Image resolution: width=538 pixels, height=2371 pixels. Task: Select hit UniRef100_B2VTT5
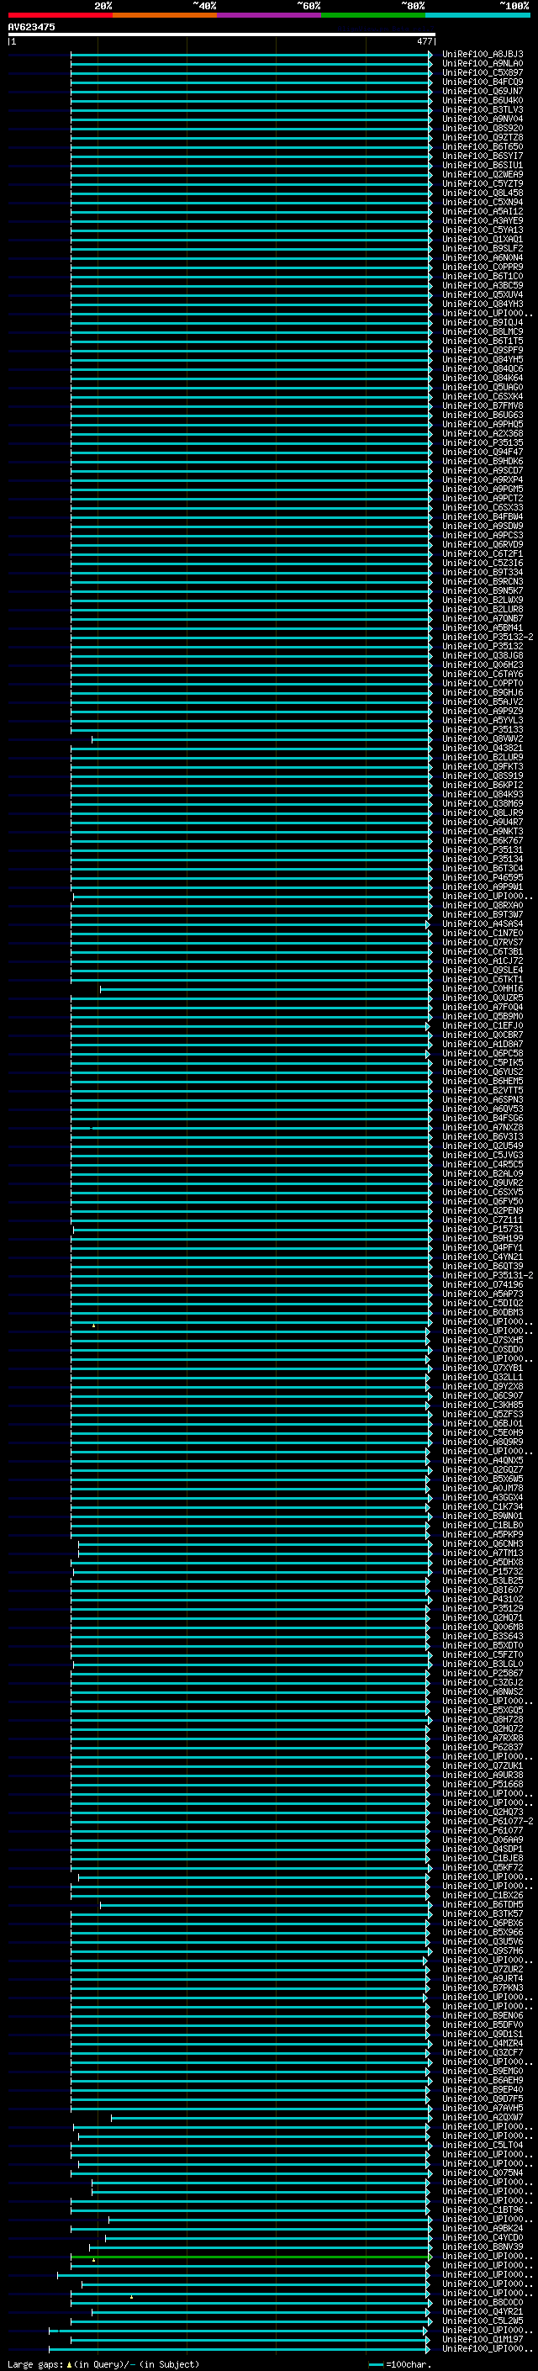(x=483, y=1091)
